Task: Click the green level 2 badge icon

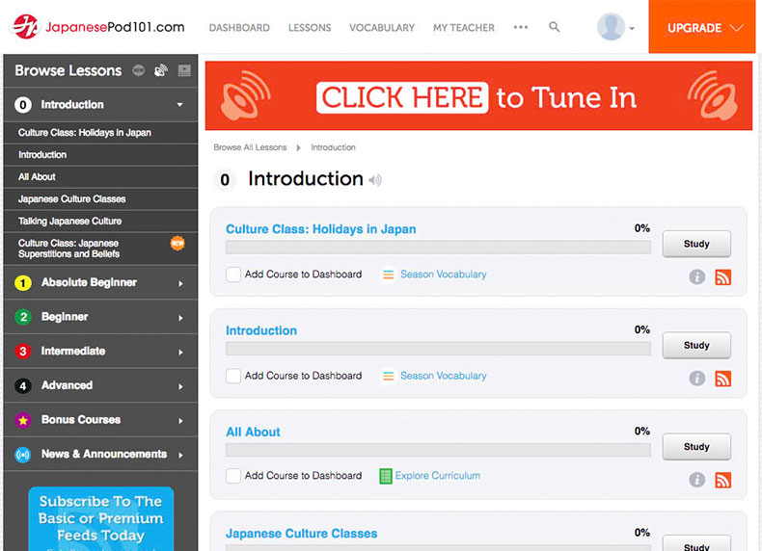Action: tap(23, 317)
